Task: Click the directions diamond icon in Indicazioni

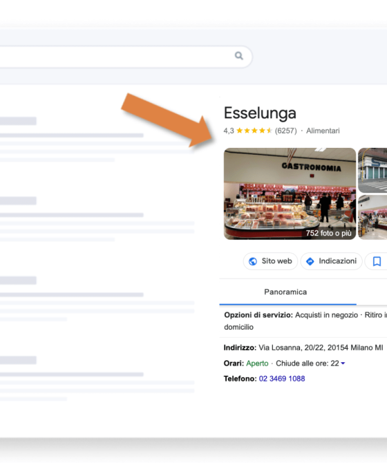Action: pyautogui.click(x=310, y=261)
